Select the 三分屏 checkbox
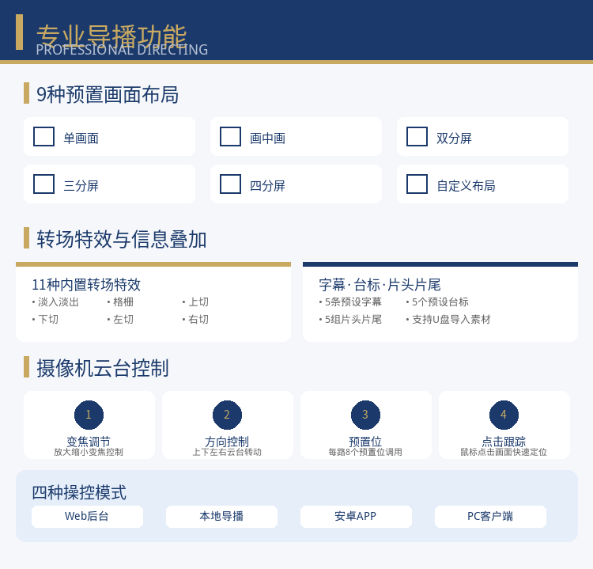The image size is (593, 569). [x=43, y=184]
